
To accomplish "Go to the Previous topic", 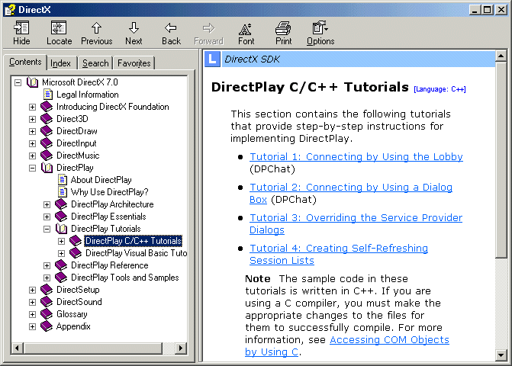I will tap(96, 29).
